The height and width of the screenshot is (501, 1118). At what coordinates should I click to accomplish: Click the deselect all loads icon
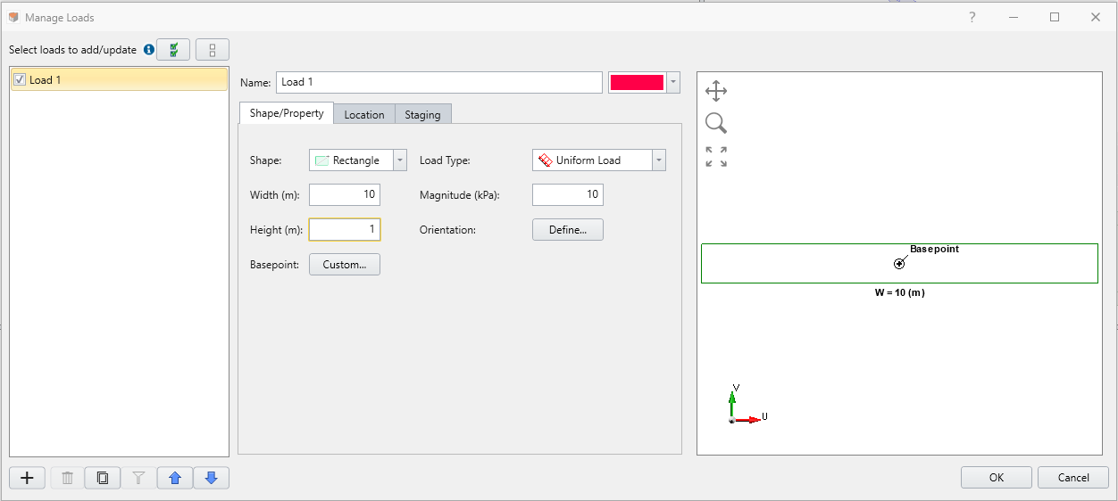point(213,50)
